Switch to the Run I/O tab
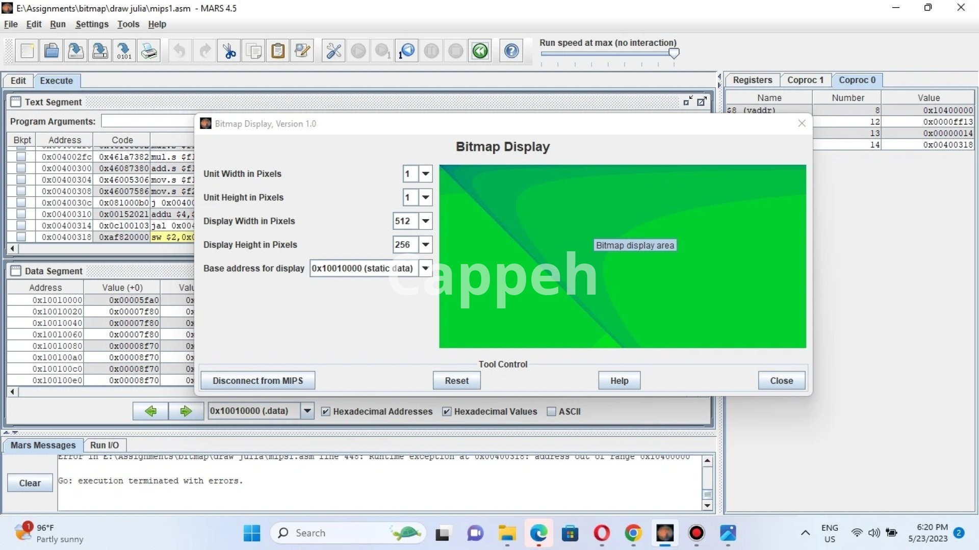Screen dimensions: 979x550 pos(105,446)
